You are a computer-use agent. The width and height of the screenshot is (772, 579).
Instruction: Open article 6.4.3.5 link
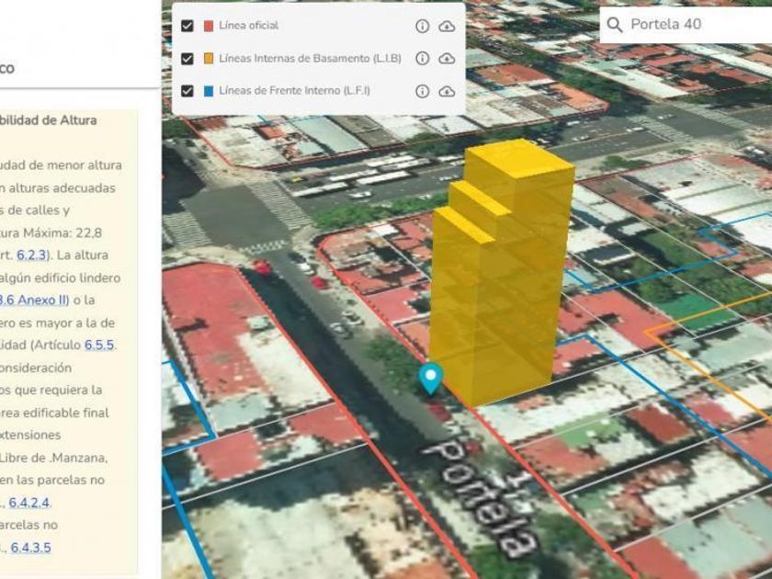[30, 548]
